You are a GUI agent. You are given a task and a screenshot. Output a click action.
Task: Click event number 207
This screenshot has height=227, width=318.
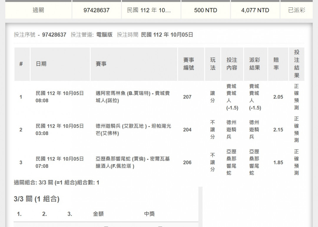(187, 97)
